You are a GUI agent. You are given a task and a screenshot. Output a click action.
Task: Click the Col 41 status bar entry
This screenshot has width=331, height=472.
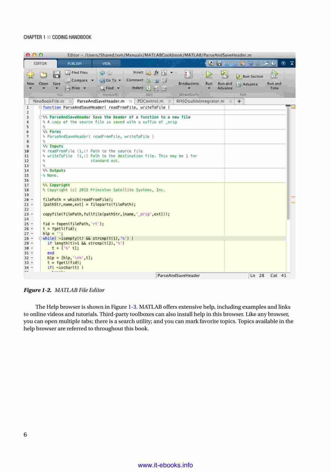pos(278,276)
